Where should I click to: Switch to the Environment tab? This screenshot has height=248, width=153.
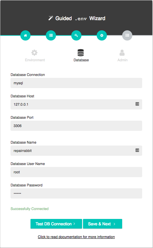(35, 56)
